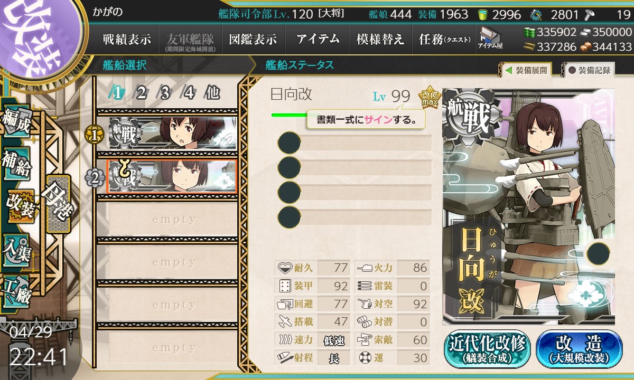Return to 母港 home port icon

pos(57,203)
